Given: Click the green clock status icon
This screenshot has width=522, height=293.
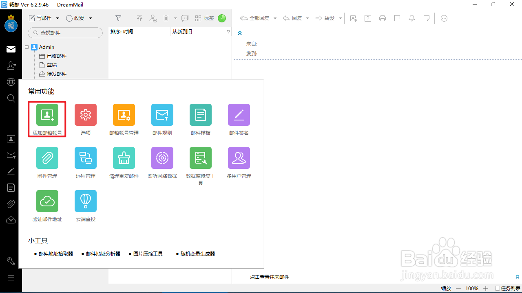Looking at the screenshot, I should 221,18.
